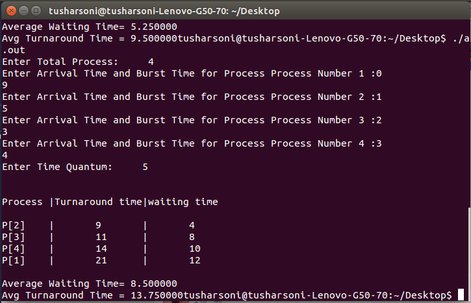Click the 'Process Number 1' prompt line
471x303 pixels.
coord(192,73)
